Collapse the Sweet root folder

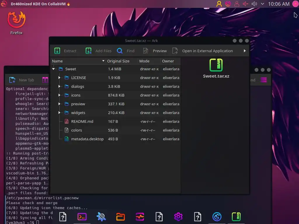54,69
